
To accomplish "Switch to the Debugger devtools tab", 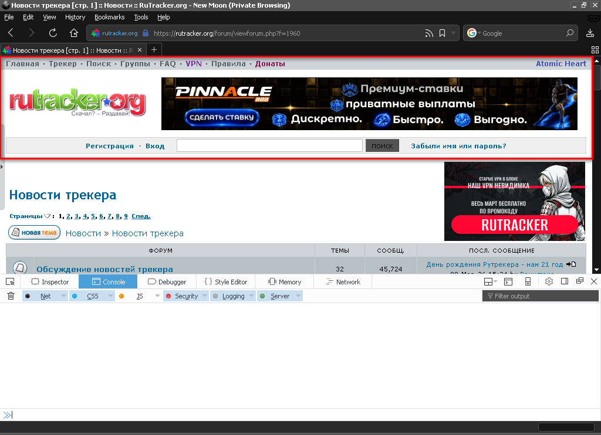I will 167,282.
